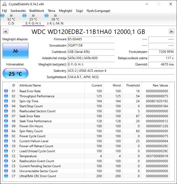
Task: Open the Meghajtó menu
Action: (x=65, y=11)
